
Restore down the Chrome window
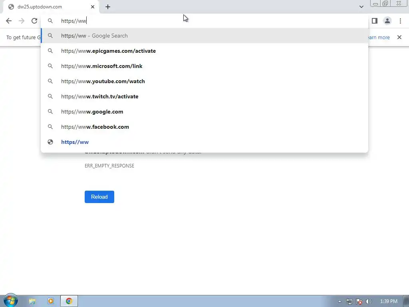385,3
